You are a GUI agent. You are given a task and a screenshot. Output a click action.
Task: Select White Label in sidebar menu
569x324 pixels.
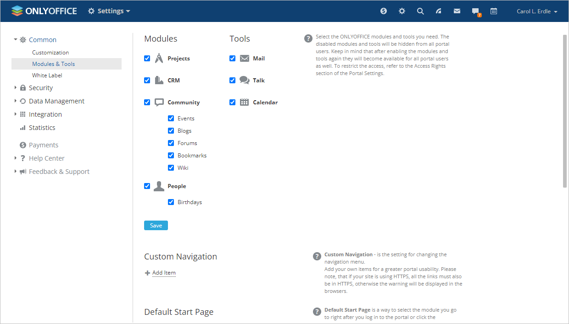pos(47,76)
